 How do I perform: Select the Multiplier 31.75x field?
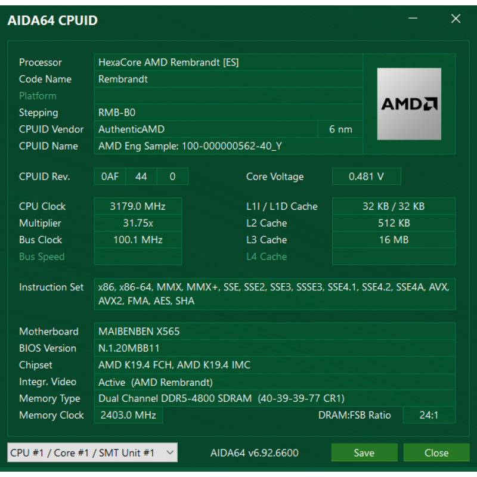point(138,223)
